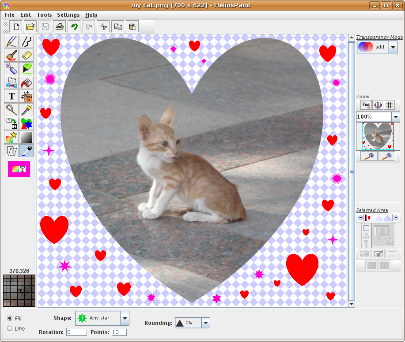Viewport: 405px width, 342px height.
Task: Select the numbered 1-to-2 replace tool
Action: (x=11, y=123)
